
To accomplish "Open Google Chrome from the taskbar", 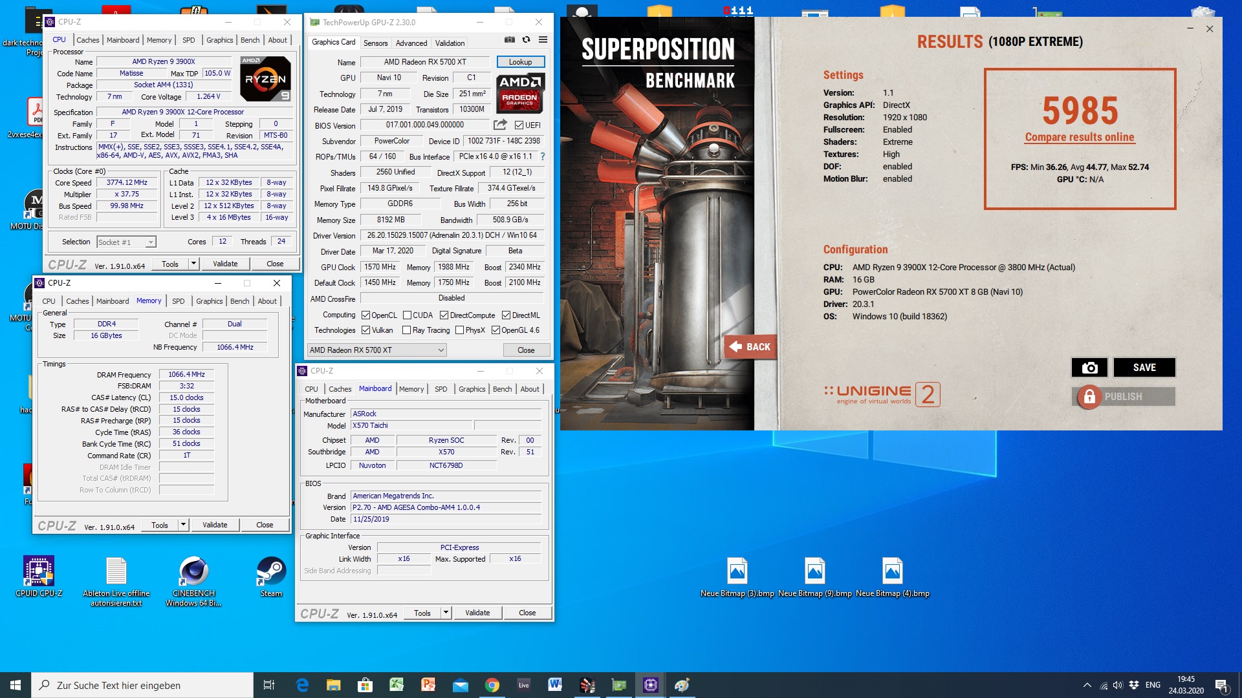I will point(492,685).
